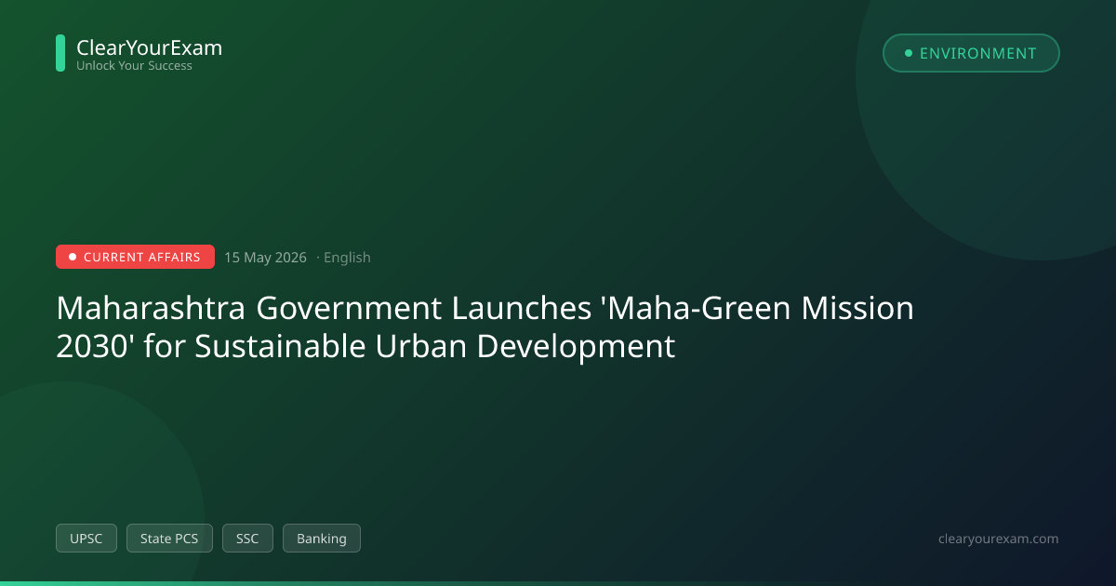Click the ClearYourExam brand name
This screenshot has height=586, width=1116.
point(149,47)
